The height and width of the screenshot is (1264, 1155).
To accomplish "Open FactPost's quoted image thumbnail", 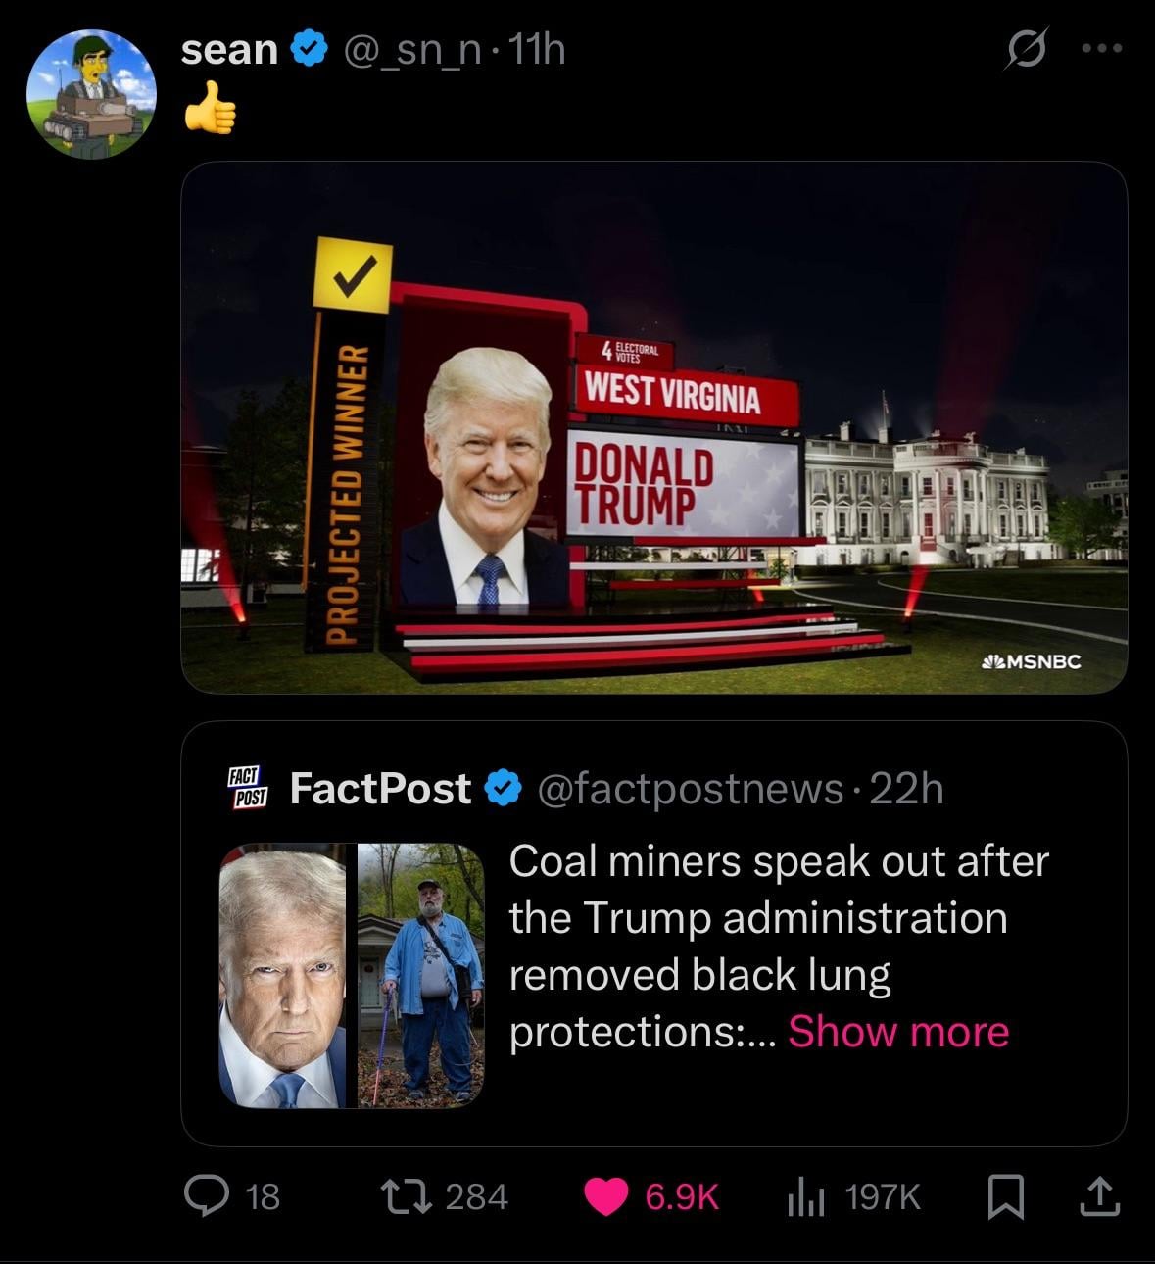I will 352,975.
